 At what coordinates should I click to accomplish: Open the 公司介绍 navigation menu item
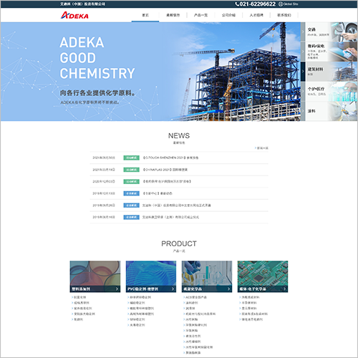228,15
